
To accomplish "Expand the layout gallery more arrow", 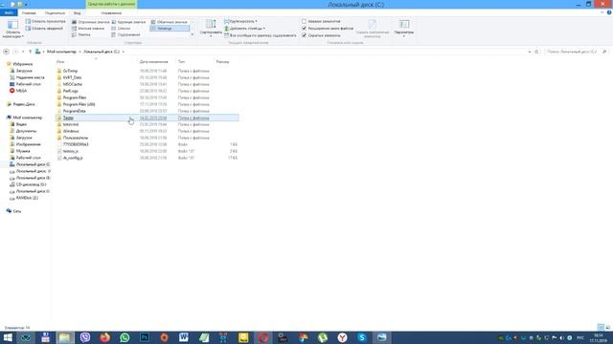I will (x=192, y=34).
